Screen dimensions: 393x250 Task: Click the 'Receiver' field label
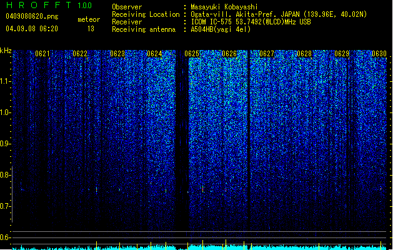[x=127, y=22]
